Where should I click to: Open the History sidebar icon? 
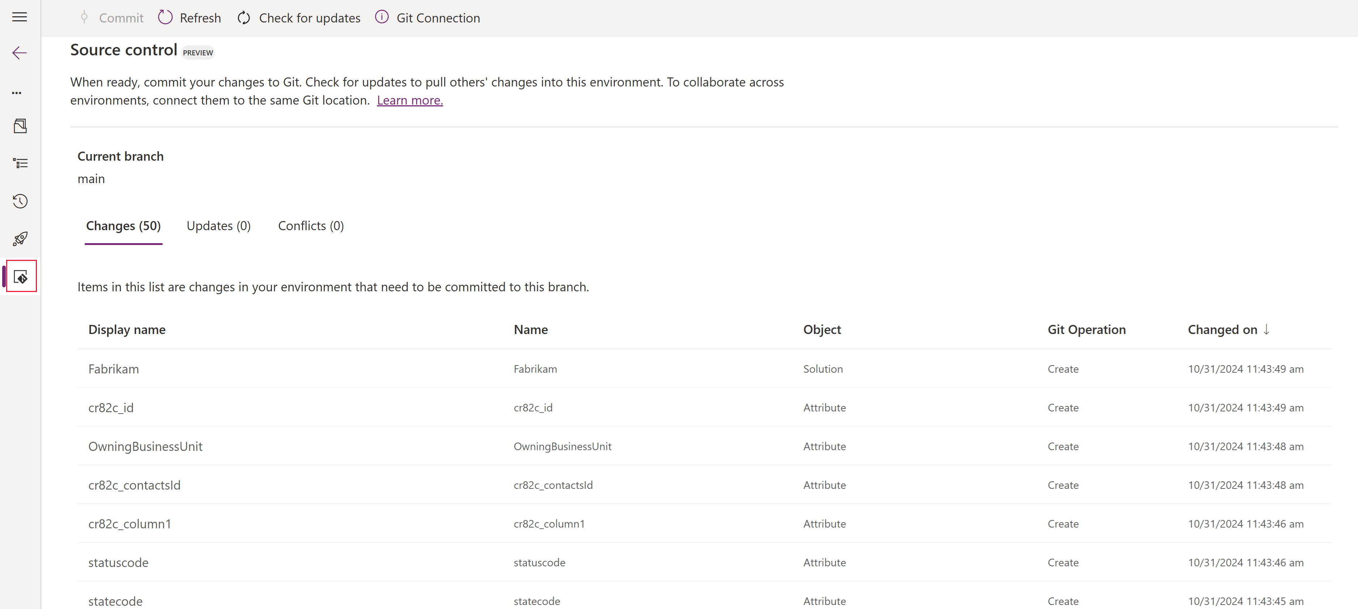click(x=20, y=201)
